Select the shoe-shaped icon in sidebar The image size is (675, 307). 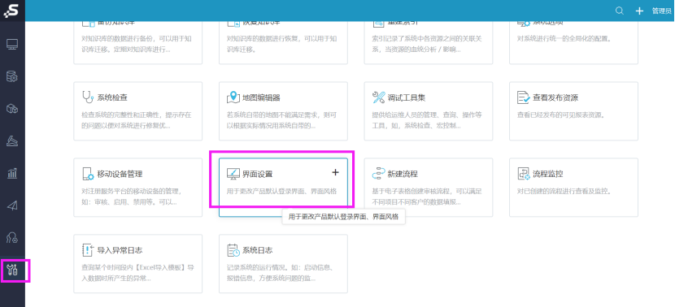click(x=12, y=141)
